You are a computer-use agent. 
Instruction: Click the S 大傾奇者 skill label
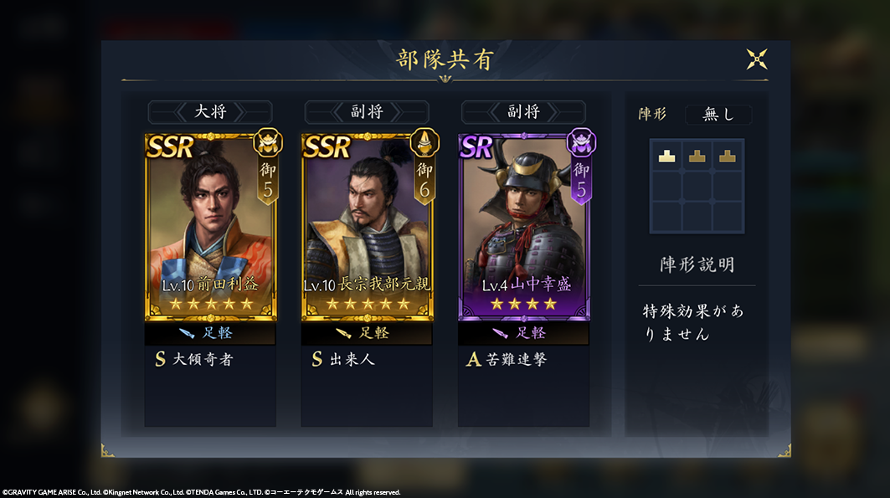tap(194, 359)
